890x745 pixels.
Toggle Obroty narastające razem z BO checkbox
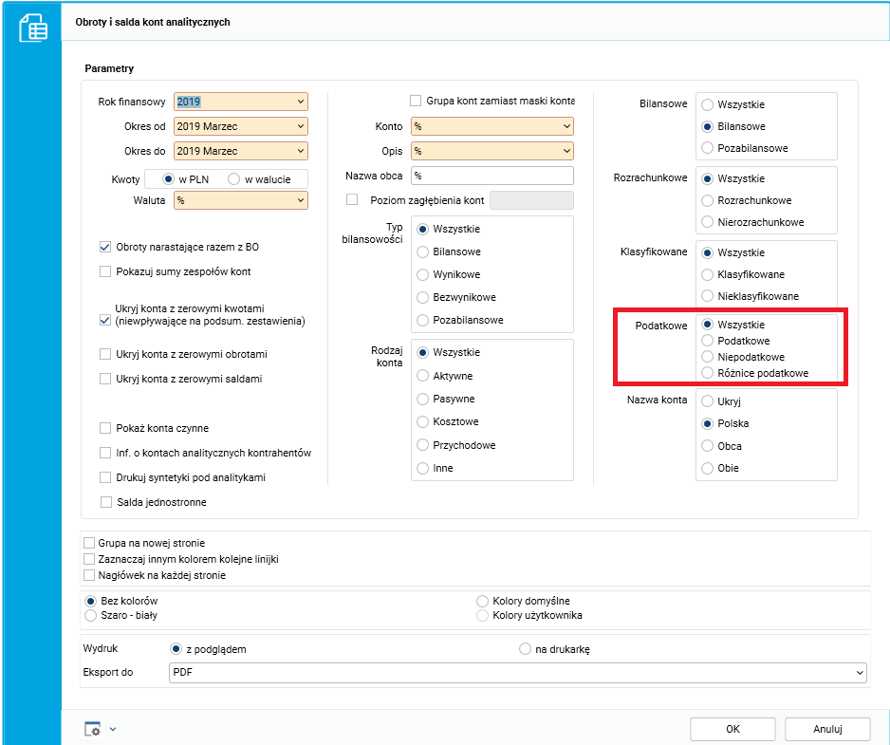click(105, 248)
